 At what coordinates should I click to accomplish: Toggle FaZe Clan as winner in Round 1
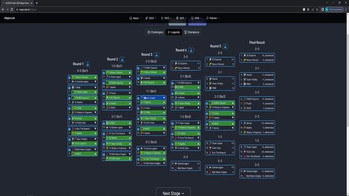tap(84, 122)
